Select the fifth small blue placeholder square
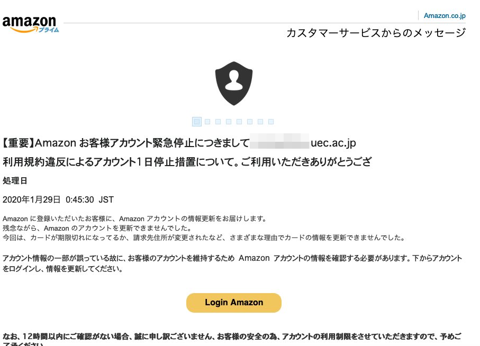 [239, 122]
